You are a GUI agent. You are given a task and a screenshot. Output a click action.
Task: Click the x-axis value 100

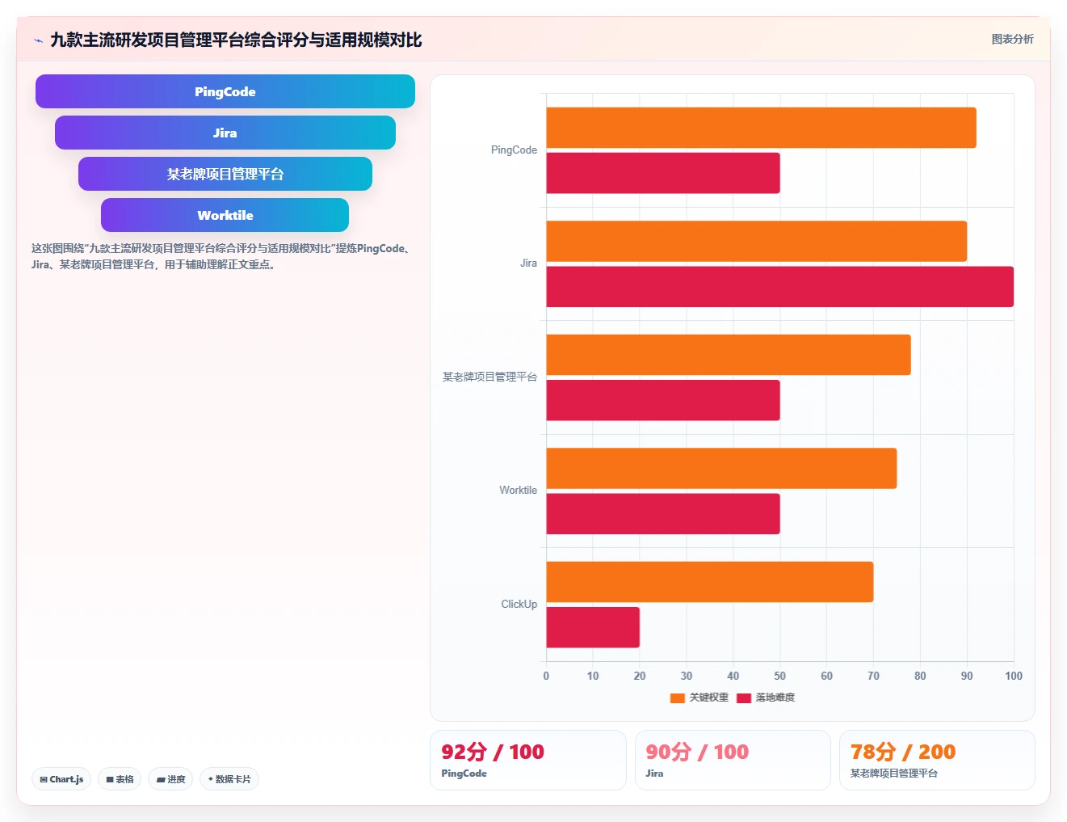click(x=1014, y=676)
